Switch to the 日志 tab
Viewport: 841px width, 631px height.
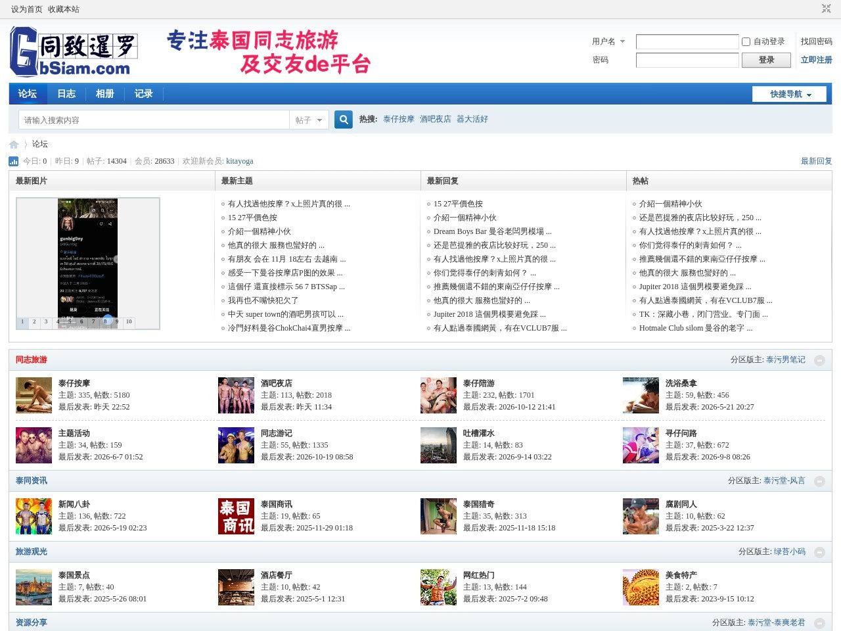[x=66, y=94]
